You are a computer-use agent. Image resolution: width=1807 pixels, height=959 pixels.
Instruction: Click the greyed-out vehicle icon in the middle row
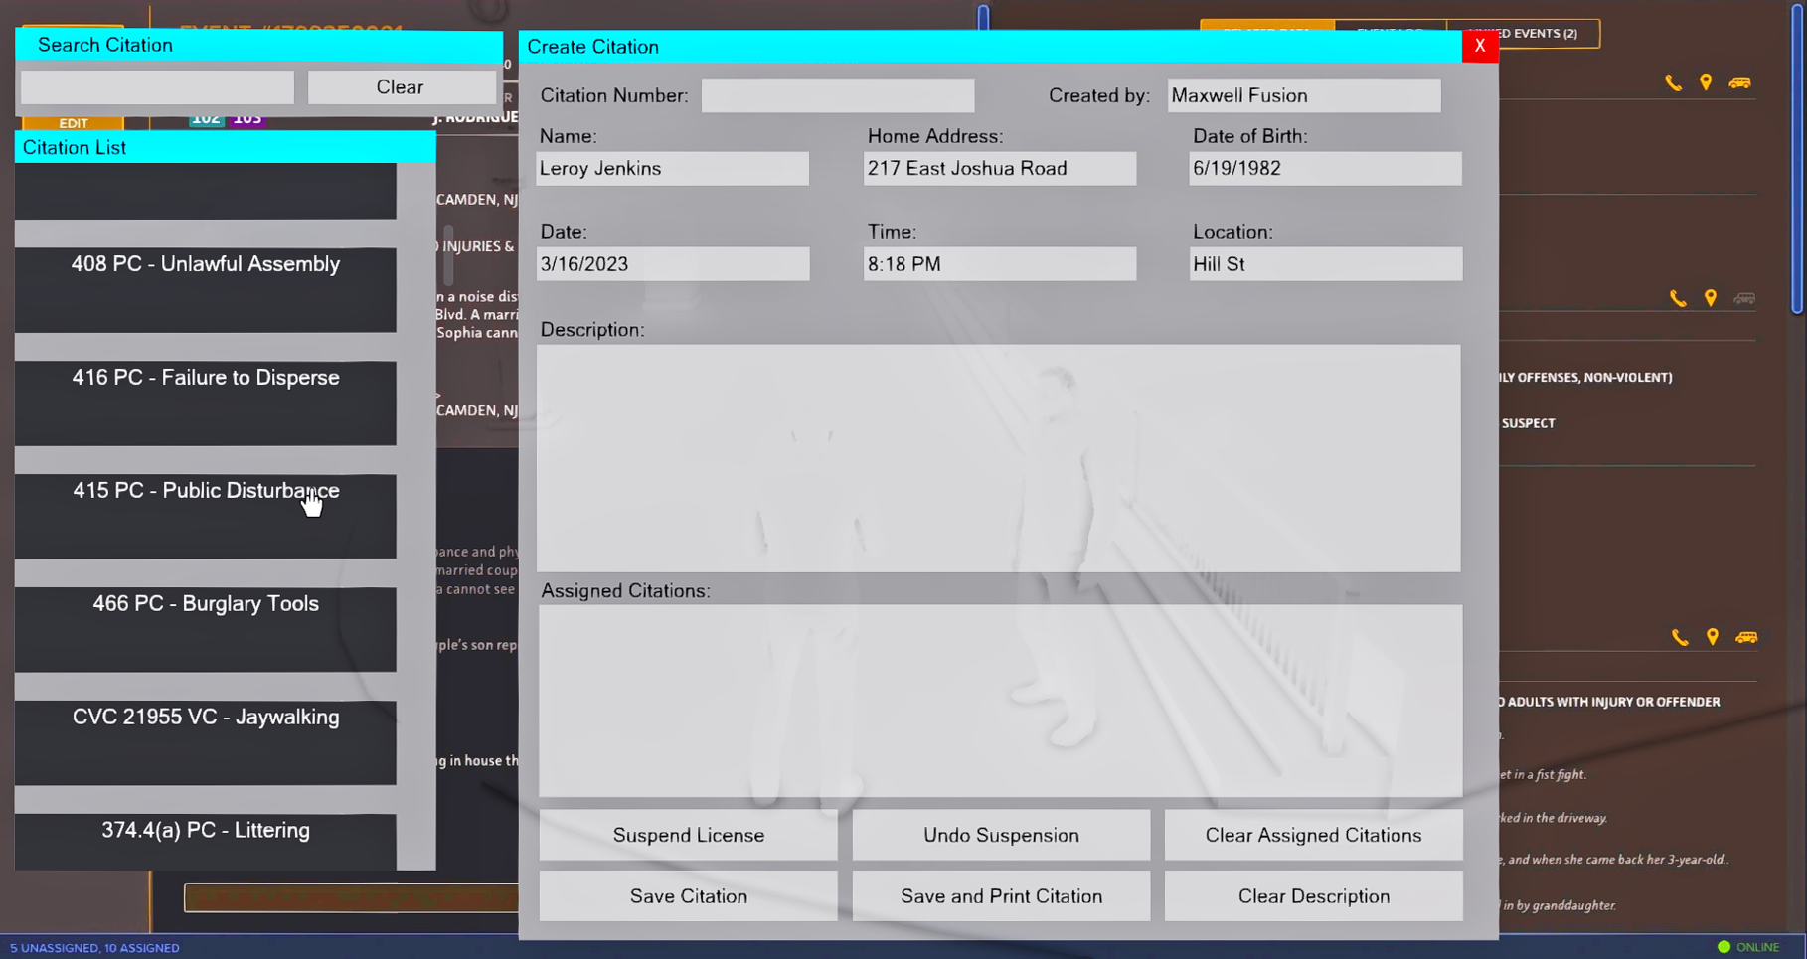click(1744, 298)
